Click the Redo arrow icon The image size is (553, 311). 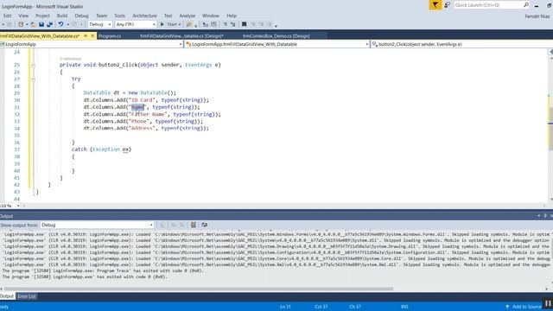(x=74, y=24)
